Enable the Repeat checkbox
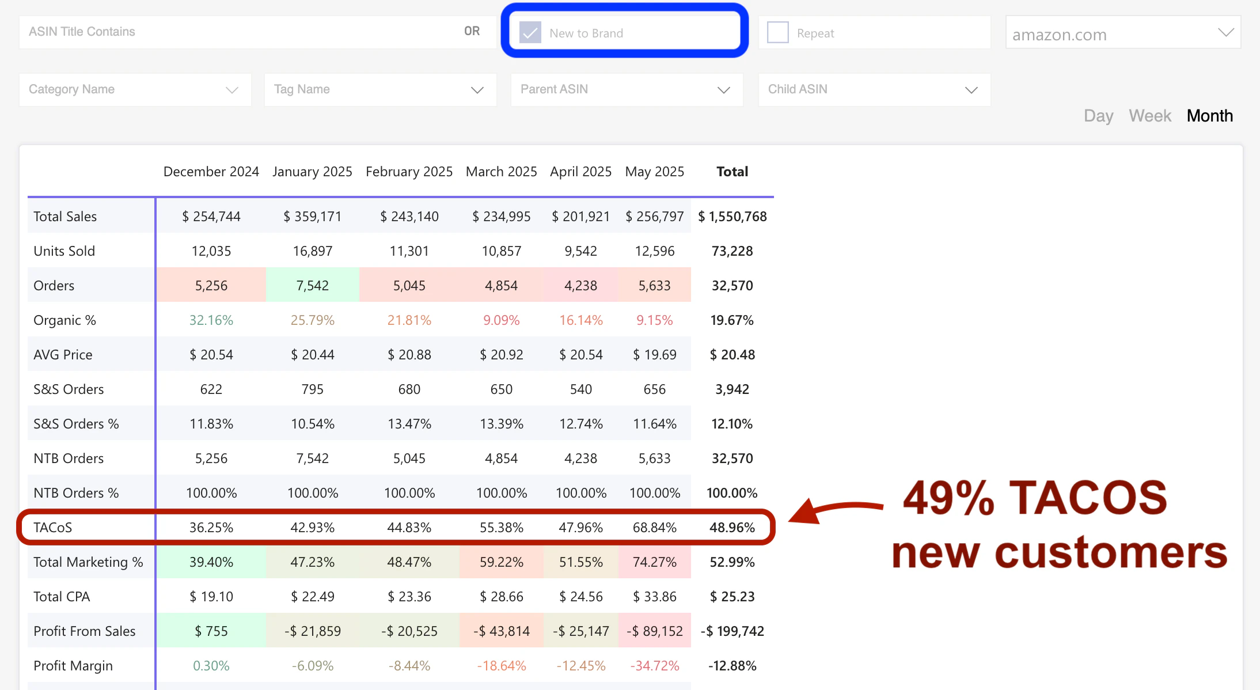The height and width of the screenshot is (690, 1260). point(777,32)
